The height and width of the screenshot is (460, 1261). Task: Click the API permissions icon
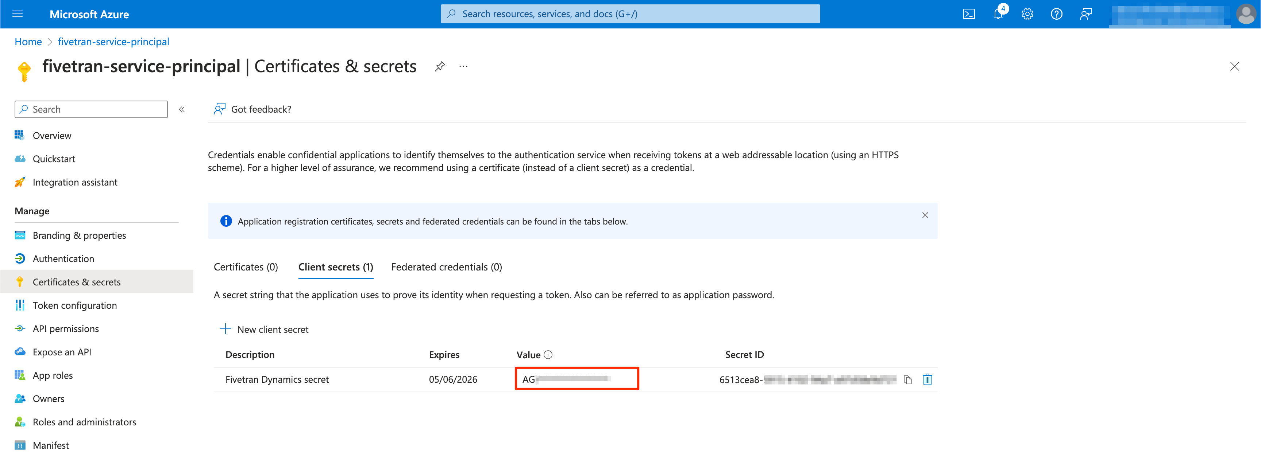pos(20,328)
